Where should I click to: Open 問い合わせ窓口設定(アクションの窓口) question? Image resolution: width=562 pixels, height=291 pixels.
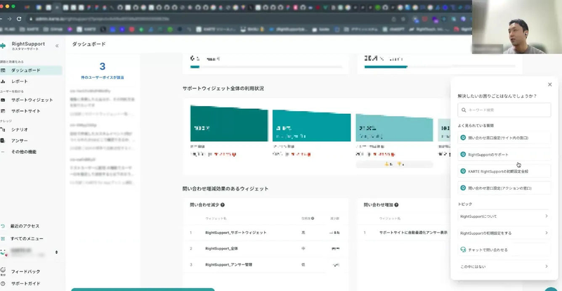(504, 188)
